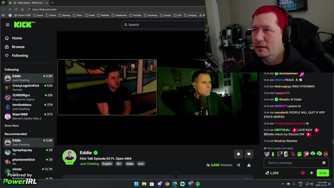Open Discord from the taskbar
The height and width of the screenshot is (188, 334).
pyautogui.click(x=159, y=184)
